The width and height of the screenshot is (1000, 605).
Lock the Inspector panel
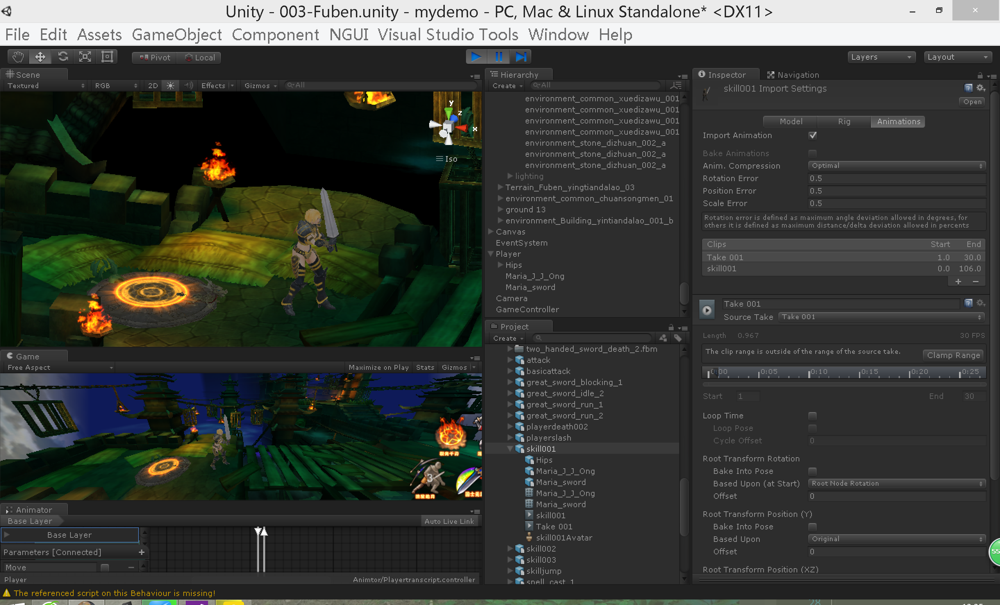coord(980,75)
